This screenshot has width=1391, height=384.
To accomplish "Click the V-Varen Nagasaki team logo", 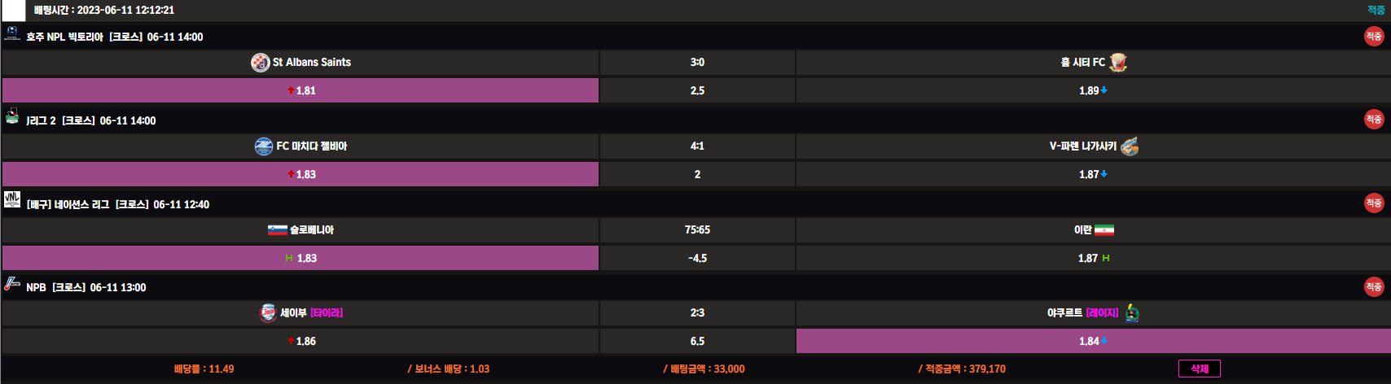I will coord(1130,146).
